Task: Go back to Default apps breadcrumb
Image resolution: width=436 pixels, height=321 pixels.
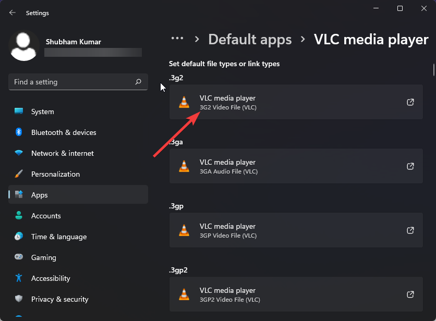Action: tap(250, 40)
